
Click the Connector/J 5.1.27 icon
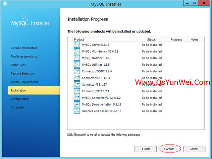pyautogui.click(x=77, y=85)
